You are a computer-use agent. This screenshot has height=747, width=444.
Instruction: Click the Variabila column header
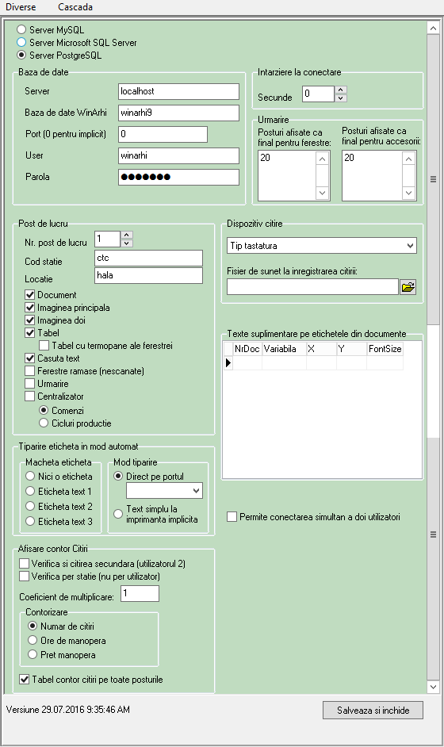(x=284, y=349)
